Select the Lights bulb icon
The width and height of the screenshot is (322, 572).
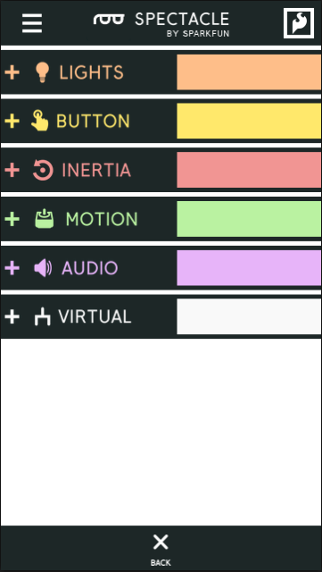coord(42,72)
